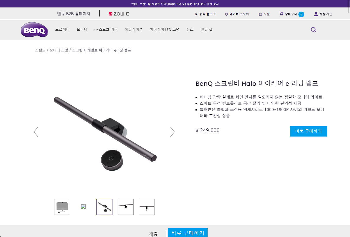The height and width of the screenshot is (237, 350).
Task: Click 바로 구매하기 button beside the price
Action: click(x=309, y=131)
